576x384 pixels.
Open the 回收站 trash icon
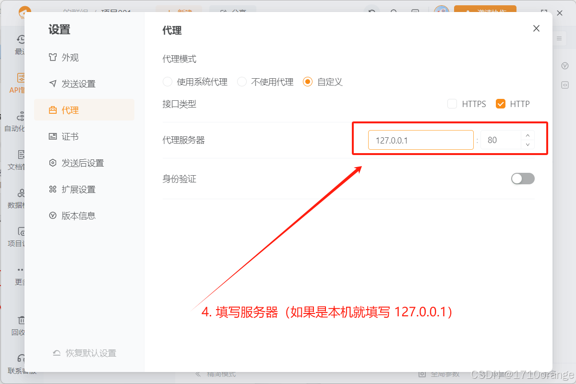coord(18,324)
